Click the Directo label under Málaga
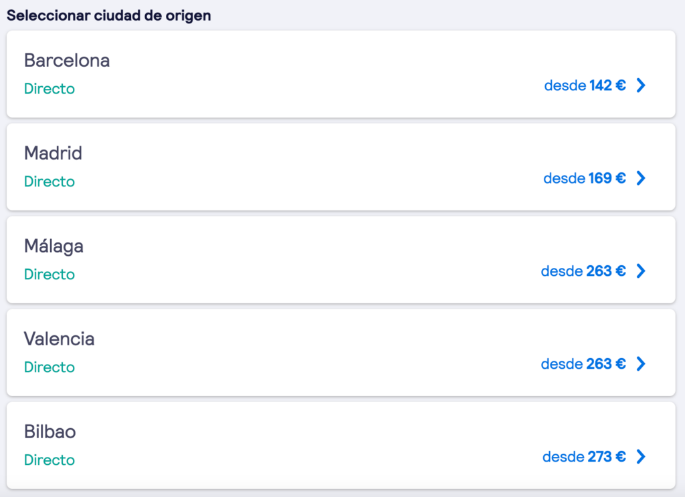The height and width of the screenshot is (497, 685). 50,275
